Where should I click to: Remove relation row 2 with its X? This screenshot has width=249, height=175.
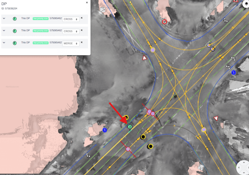[x=82, y=30]
